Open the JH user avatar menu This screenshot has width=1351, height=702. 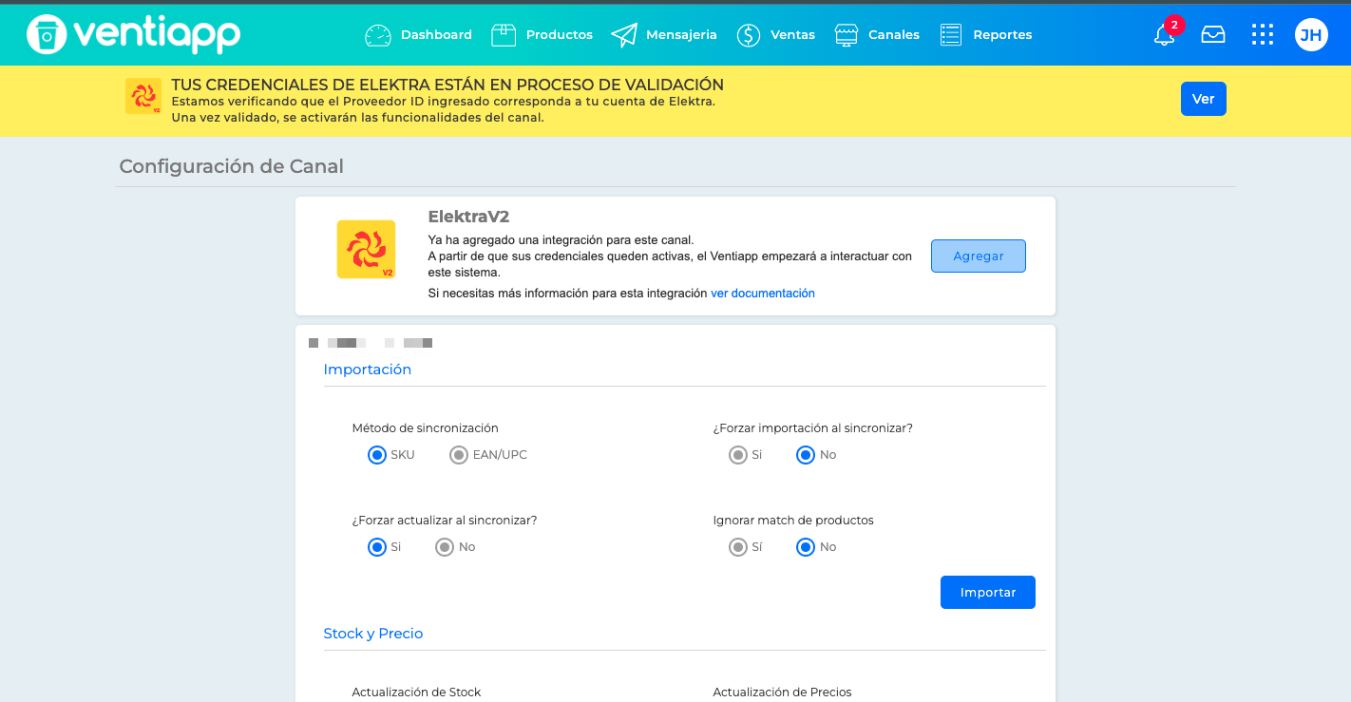coord(1311,35)
